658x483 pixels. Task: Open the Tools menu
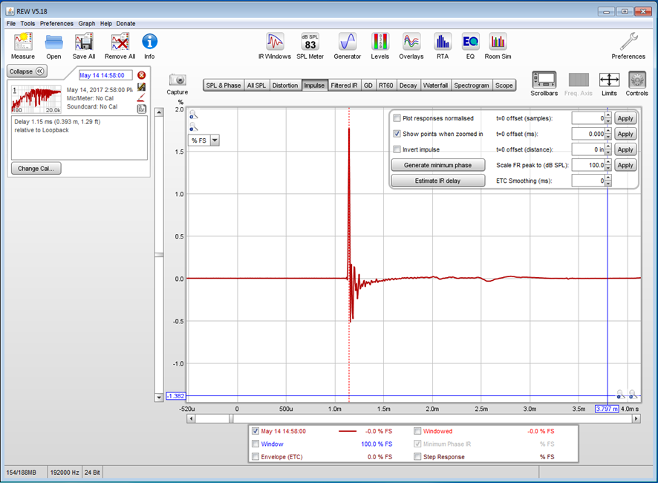coord(27,24)
